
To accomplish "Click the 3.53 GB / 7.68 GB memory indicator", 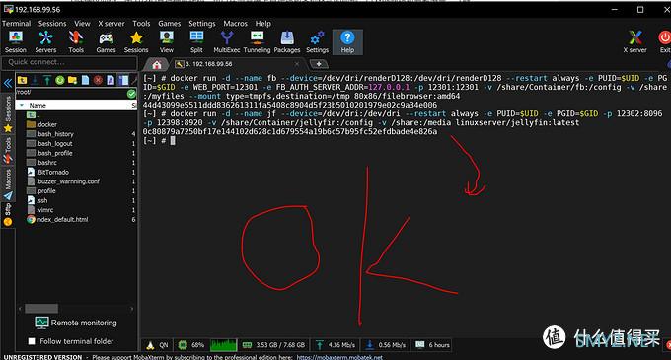I will (x=274, y=345).
